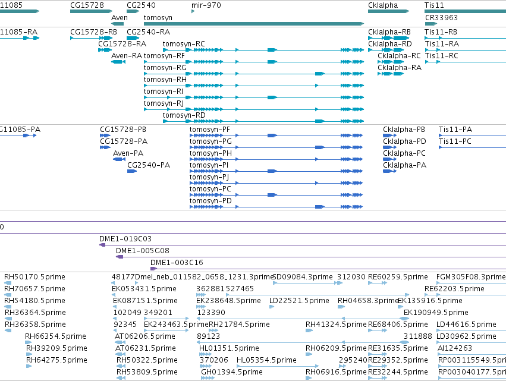The image size is (506, 381).
Task: Select transcript tomosyn-RF
Action: pyautogui.click(x=254, y=62)
